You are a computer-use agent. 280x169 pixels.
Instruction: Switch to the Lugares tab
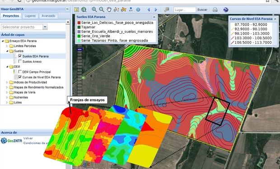pos(30,16)
